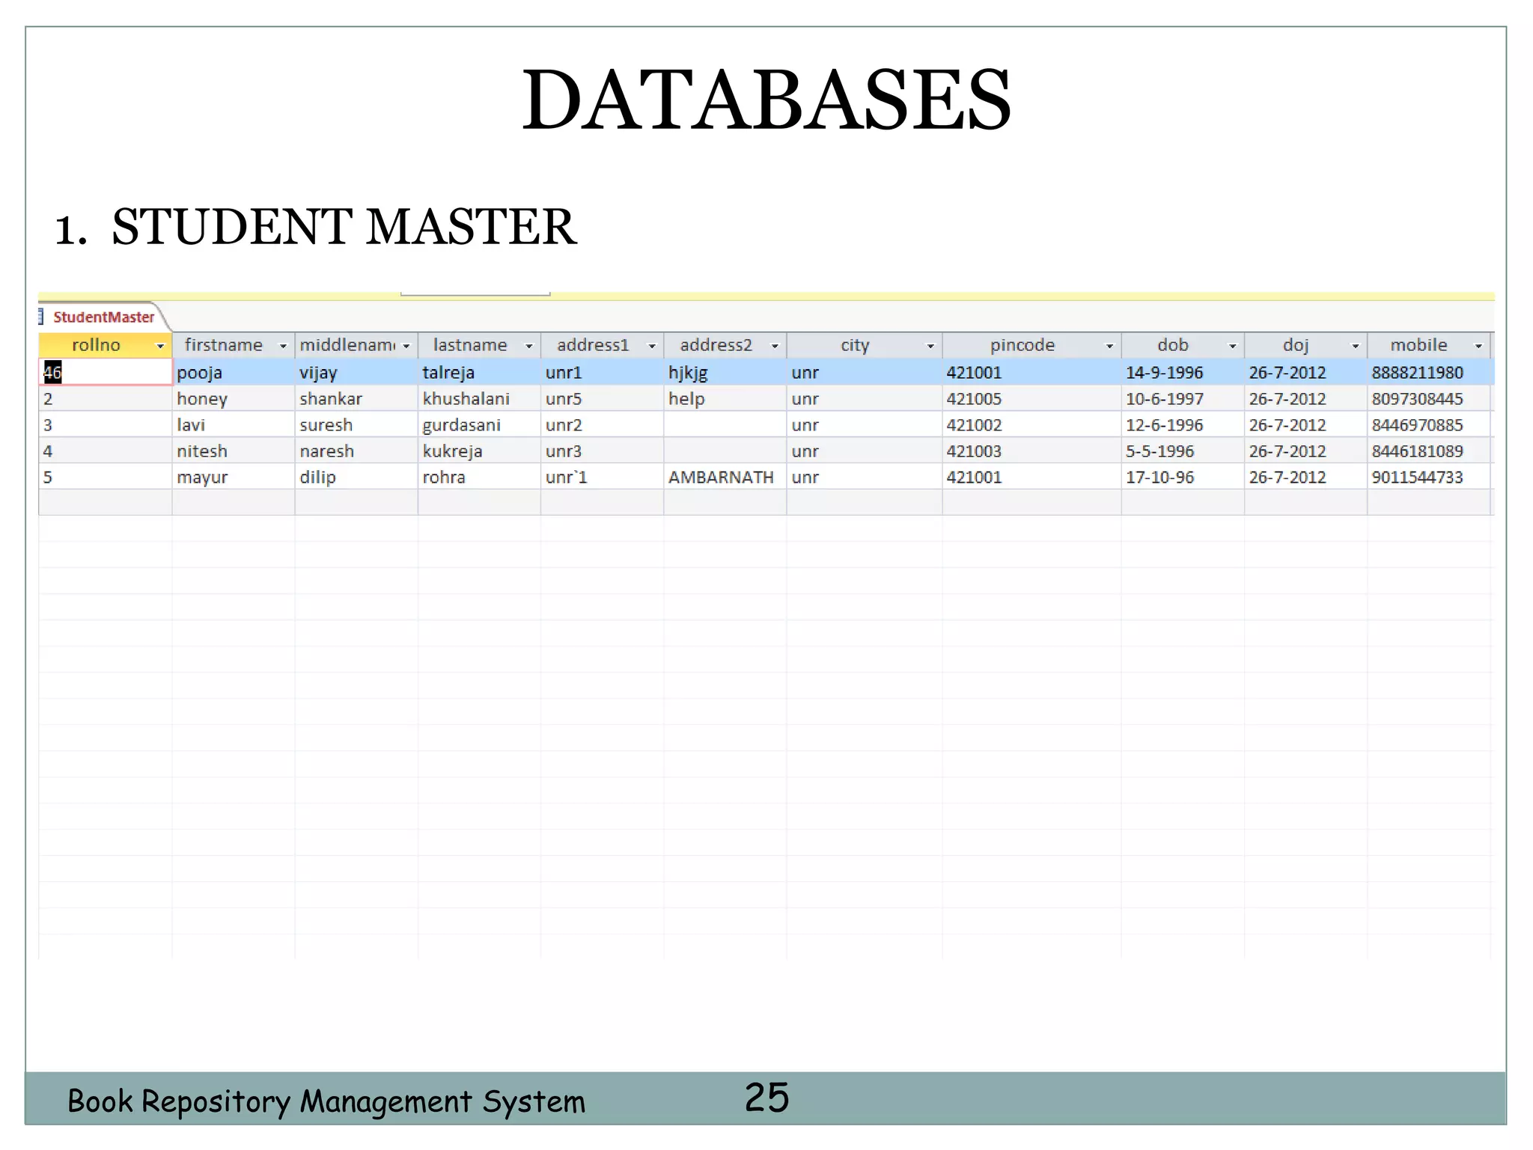Select the StudentMaster table tab
The image size is (1533, 1150).
(x=103, y=317)
